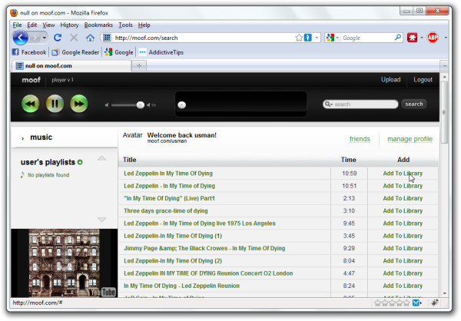Click the page vertical scrollbar
Viewport: 461px width, 321px height.
pyautogui.click(x=444, y=112)
